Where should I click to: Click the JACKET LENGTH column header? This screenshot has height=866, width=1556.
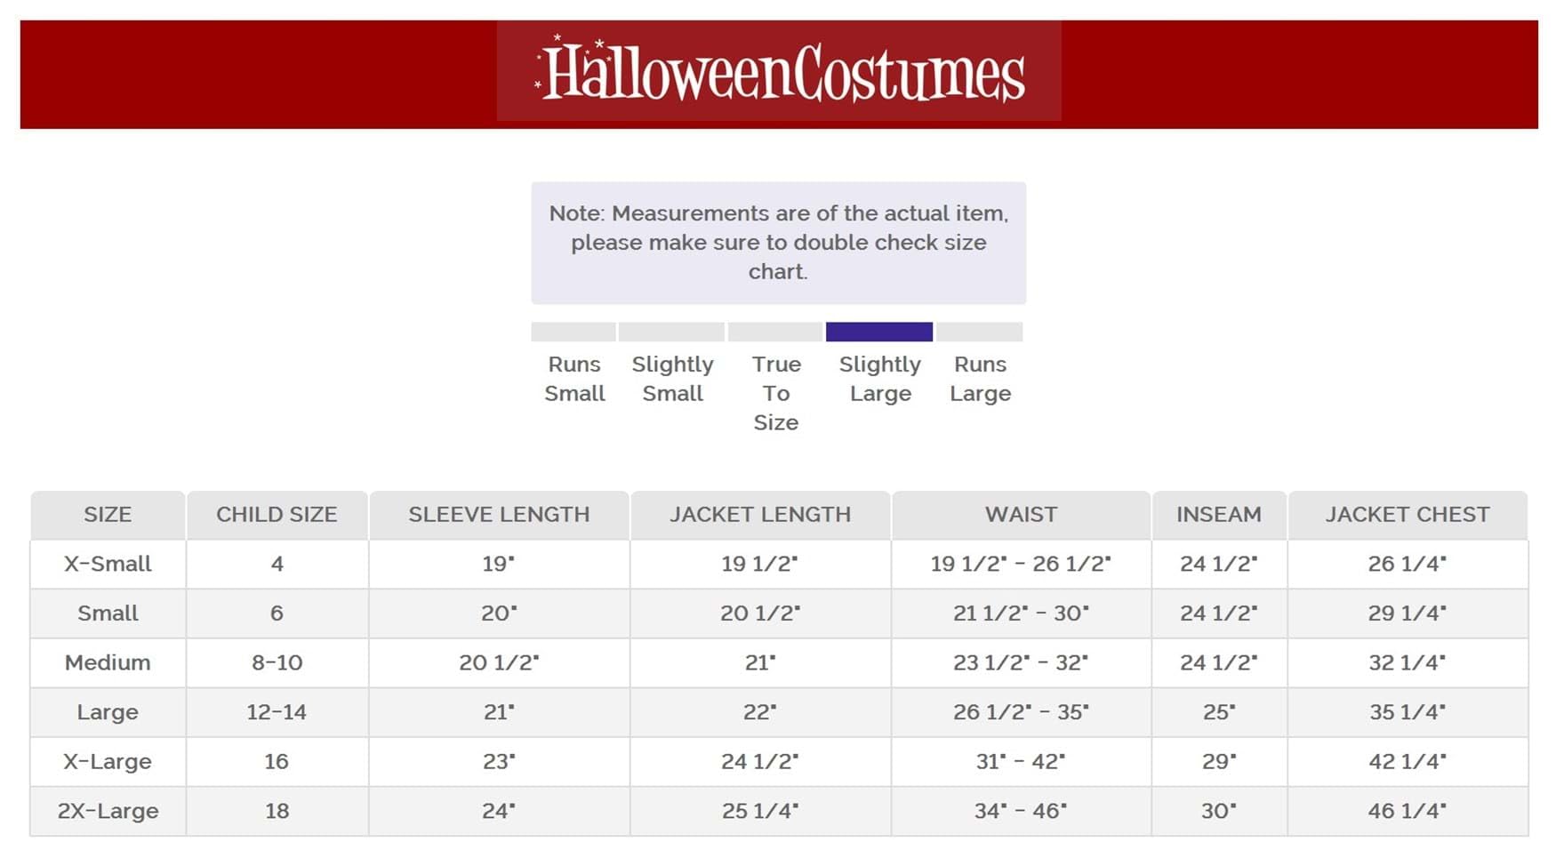[760, 515]
